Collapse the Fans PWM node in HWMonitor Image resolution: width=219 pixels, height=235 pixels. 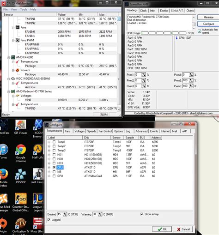[13, 41]
